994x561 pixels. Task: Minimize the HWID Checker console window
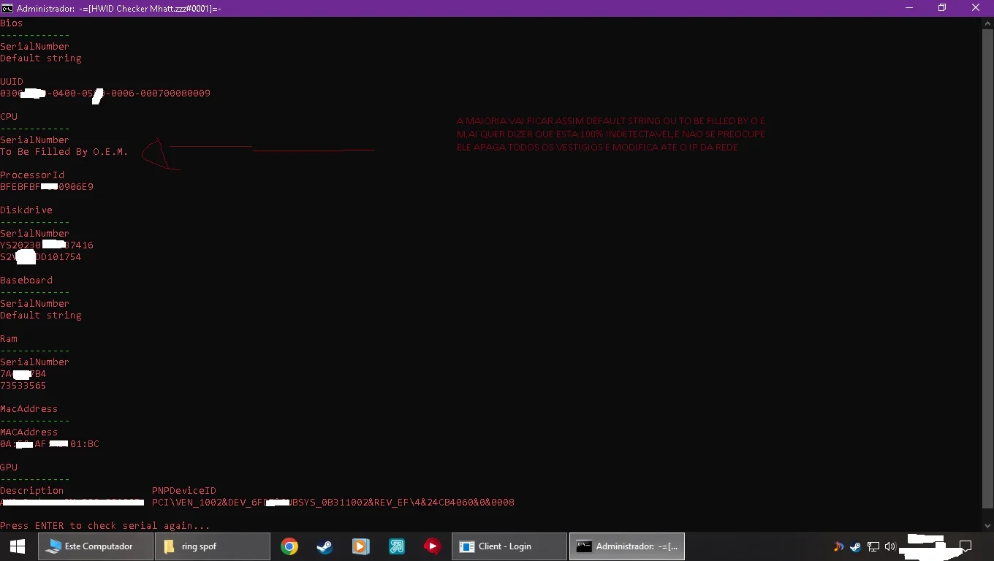pyautogui.click(x=909, y=8)
